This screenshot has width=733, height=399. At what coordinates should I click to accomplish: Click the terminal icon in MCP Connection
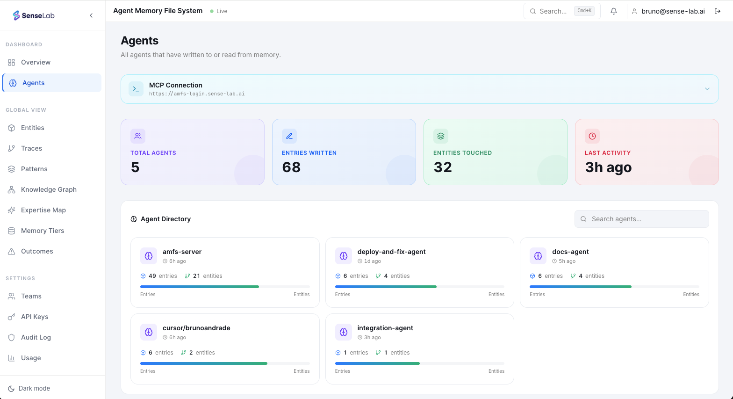tap(136, 89)
